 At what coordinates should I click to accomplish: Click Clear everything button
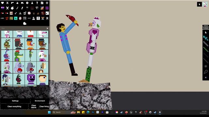click(14, 106)
